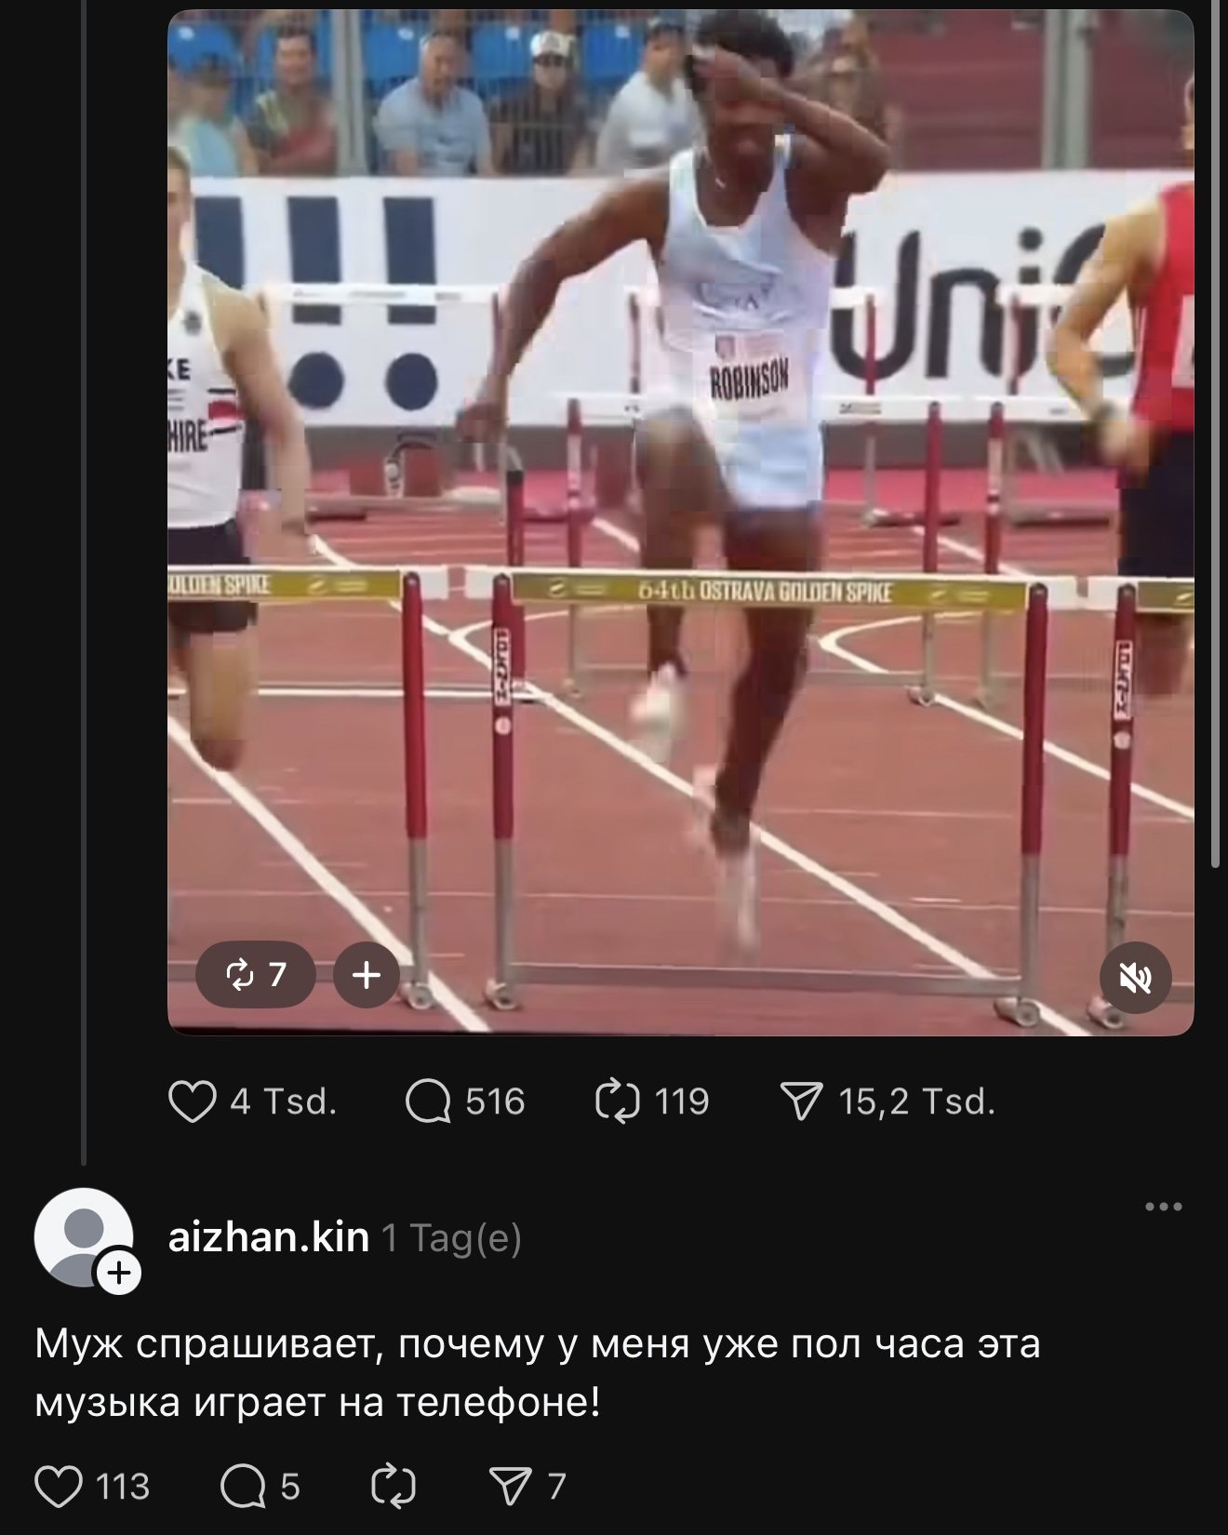Click the thread line left of the video
Screen dimensions: 1228x1535
tap(83, 581)
